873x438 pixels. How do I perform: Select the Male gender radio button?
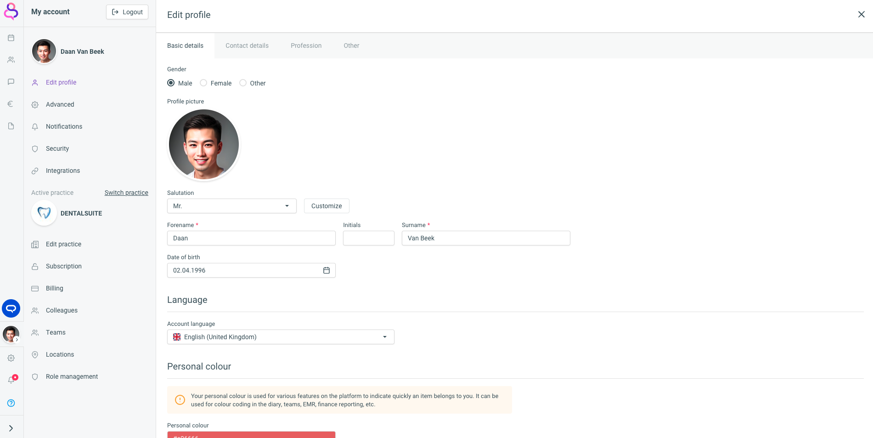pos(171,83)
